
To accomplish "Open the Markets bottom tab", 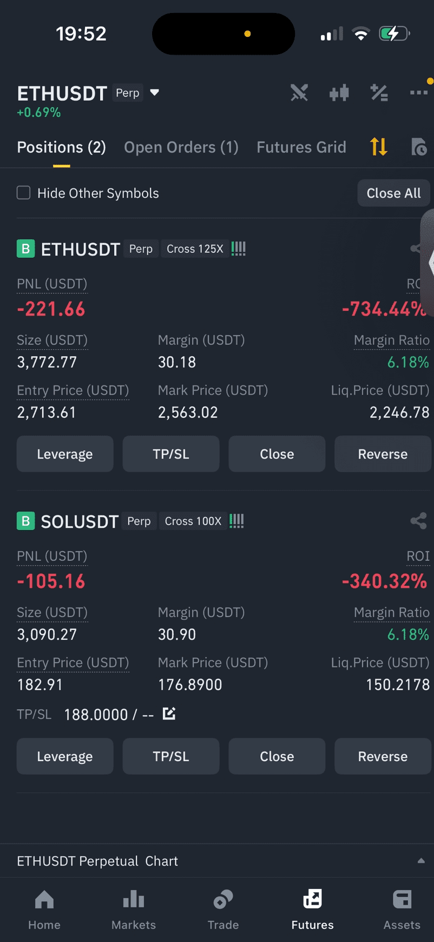I will [134, 910].
